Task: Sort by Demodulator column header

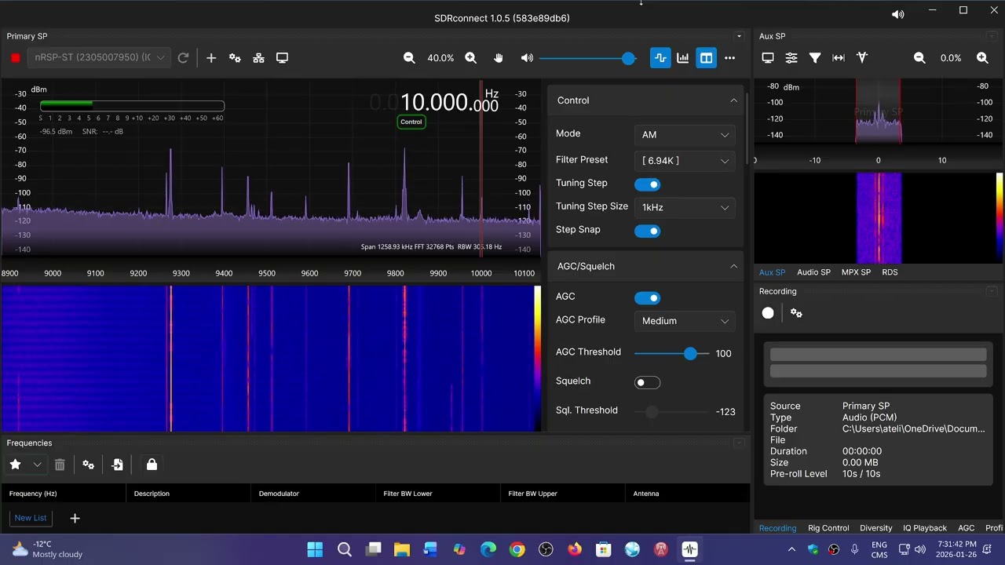Action: 312,494
